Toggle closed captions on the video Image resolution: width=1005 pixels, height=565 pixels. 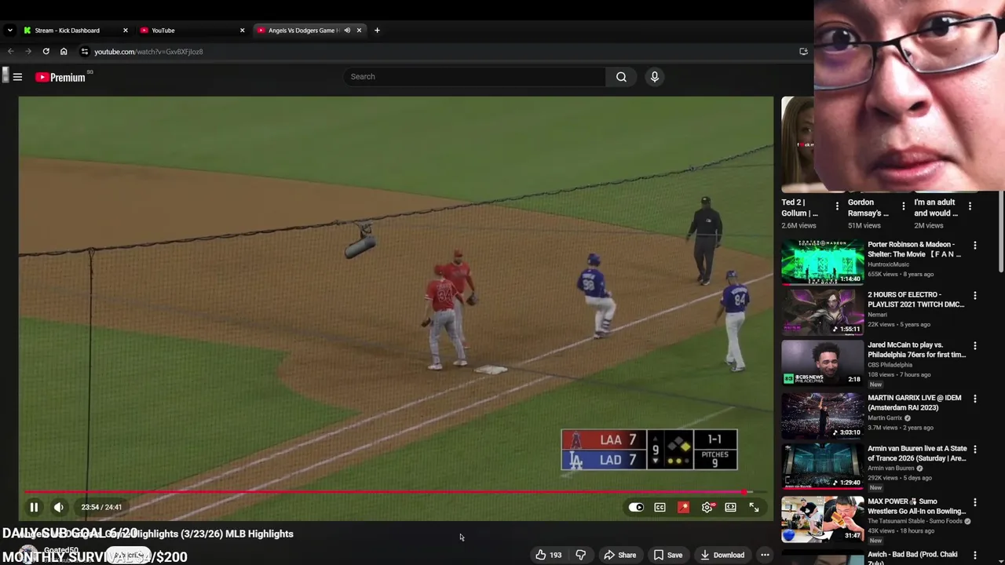pyautogui.click(x=660, y=508)
